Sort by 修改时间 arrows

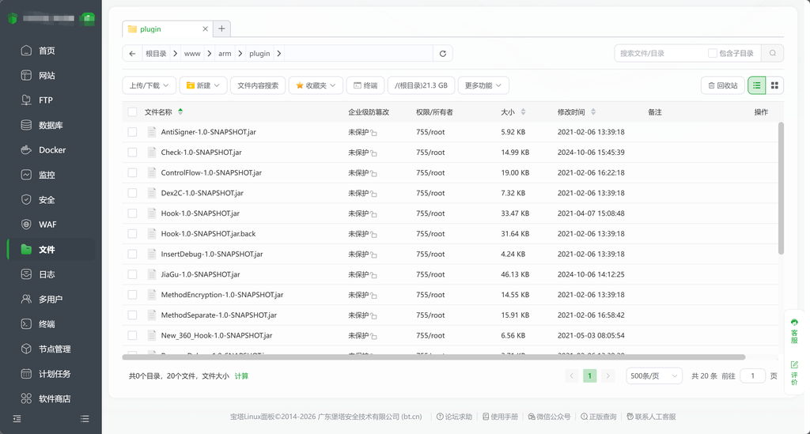tap(593, 112)
